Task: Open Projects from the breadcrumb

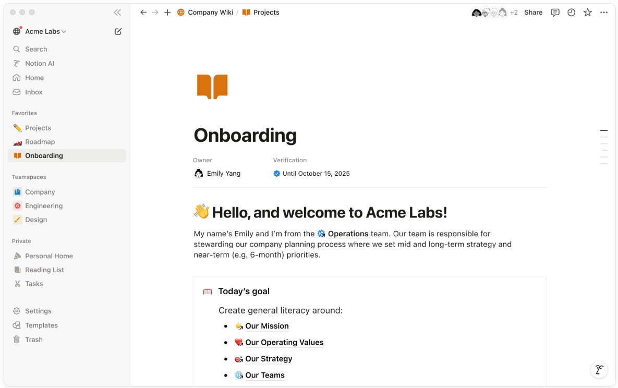Action: point(265,12)
